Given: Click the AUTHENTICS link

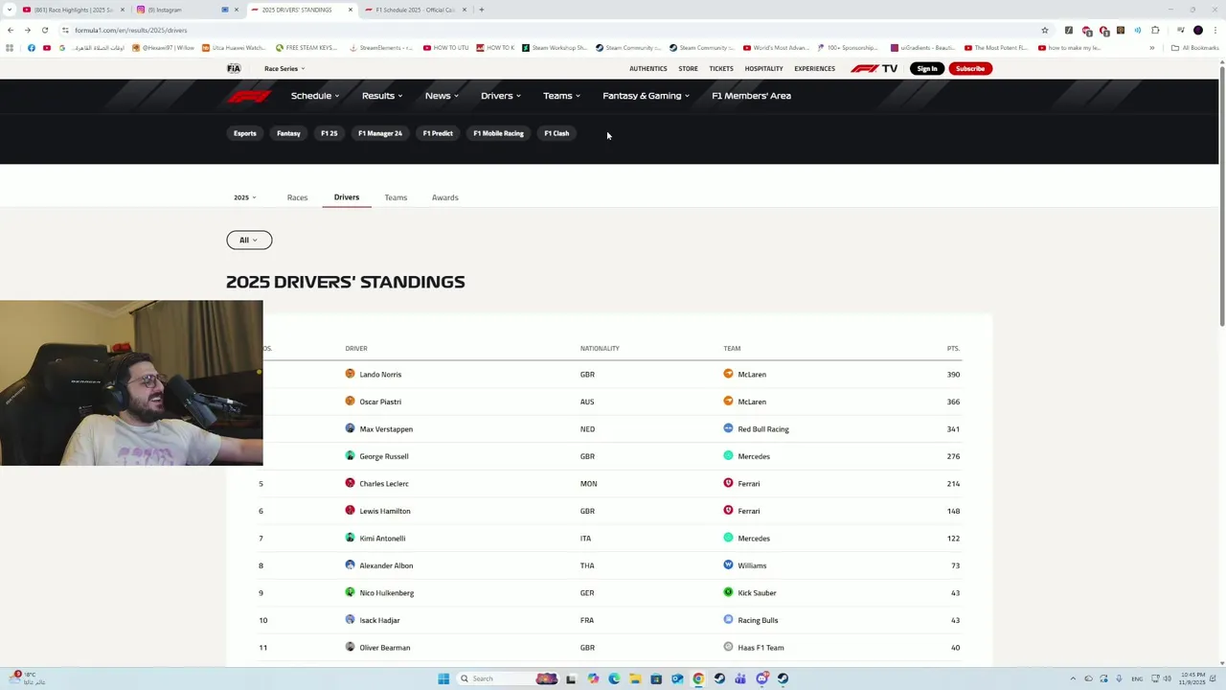Looking at the screenshot, I should (648, 68).
